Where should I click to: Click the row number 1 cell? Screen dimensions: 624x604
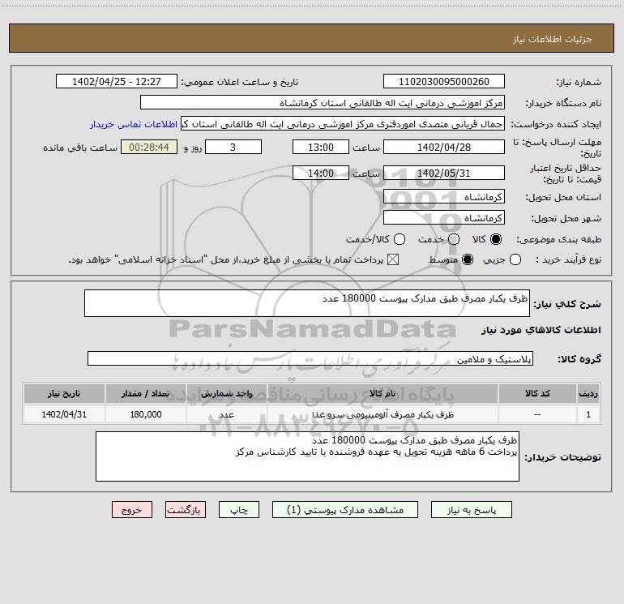click(588, 414)
